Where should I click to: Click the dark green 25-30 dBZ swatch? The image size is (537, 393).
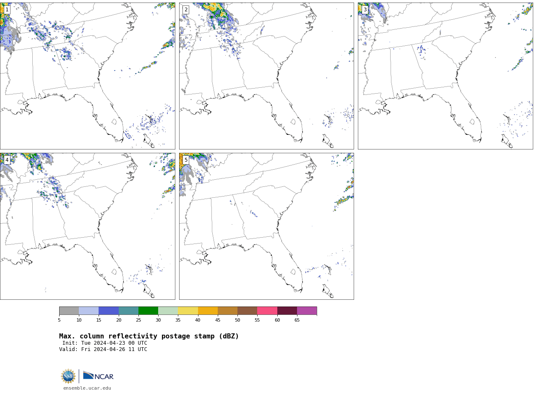point(148,311)
